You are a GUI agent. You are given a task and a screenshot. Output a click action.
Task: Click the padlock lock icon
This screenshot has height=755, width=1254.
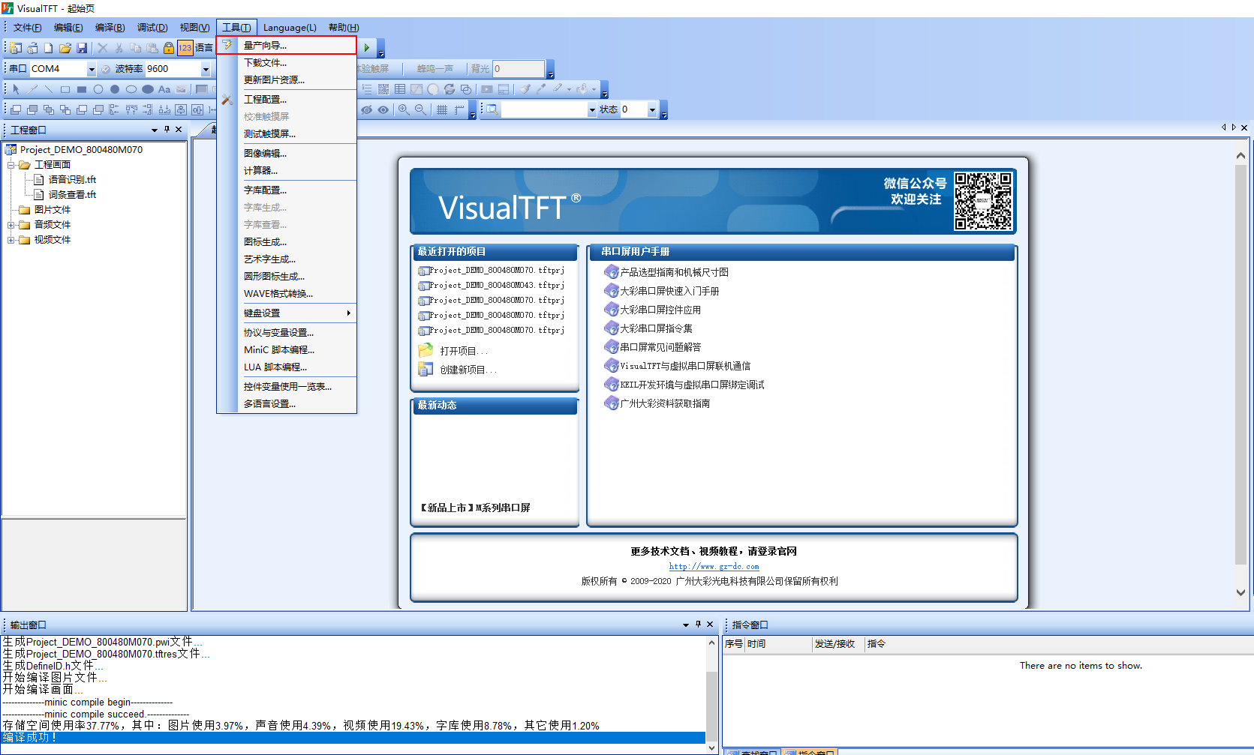coord(169,48)
